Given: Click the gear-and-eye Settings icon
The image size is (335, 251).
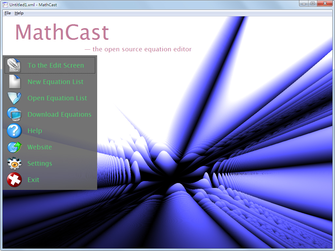Looking at the screenshot, I should pos(14,163).
